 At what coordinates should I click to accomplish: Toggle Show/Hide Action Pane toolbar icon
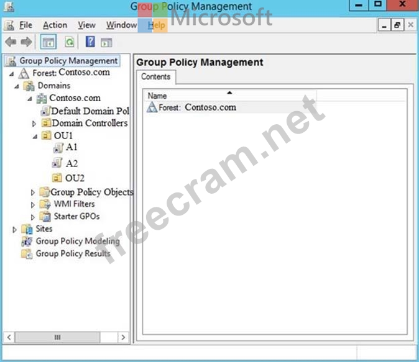(x=106, y=42)
